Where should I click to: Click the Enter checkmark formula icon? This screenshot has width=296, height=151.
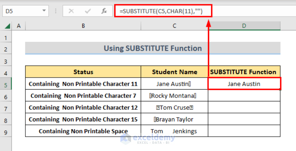click(88, 11)
